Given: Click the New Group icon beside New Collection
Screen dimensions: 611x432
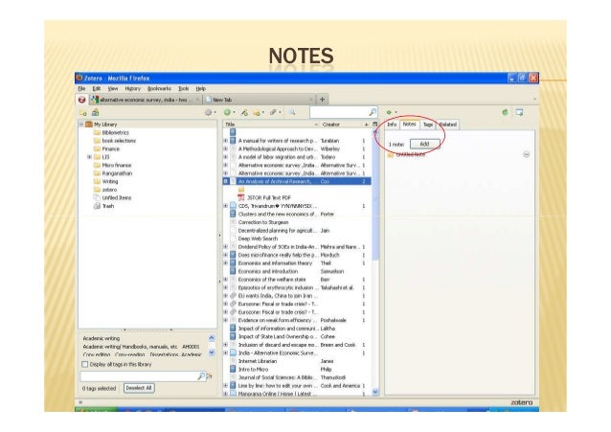Looking at the screenshot, I should 95,113.
